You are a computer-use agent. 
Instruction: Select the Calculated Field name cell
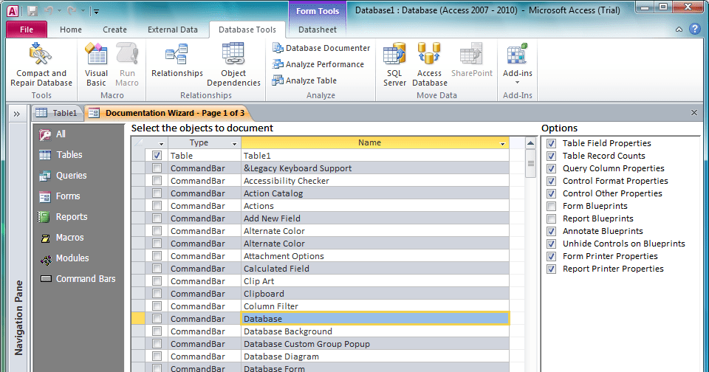click(x=375, y=269)
